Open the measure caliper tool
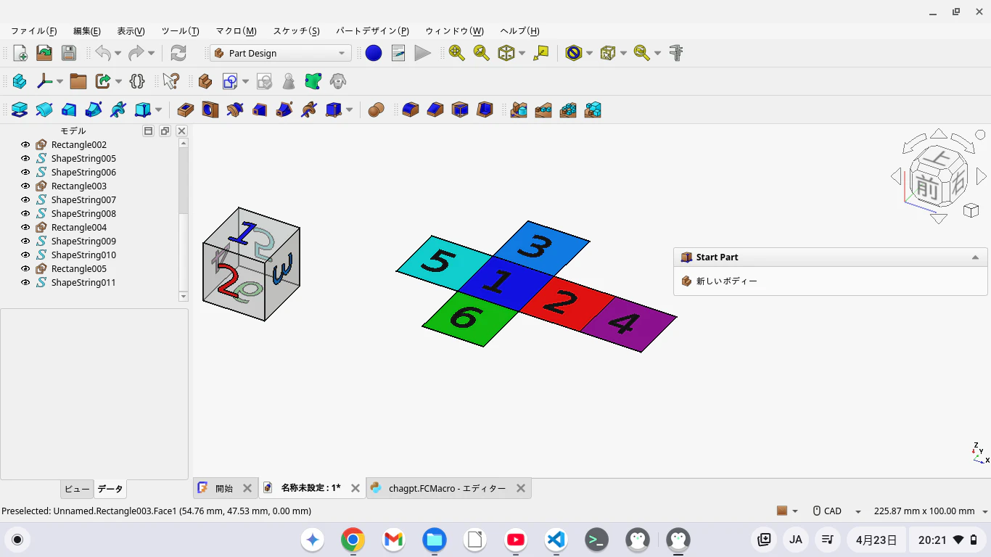The image size is (991, 557). click(x=676, y=53)
